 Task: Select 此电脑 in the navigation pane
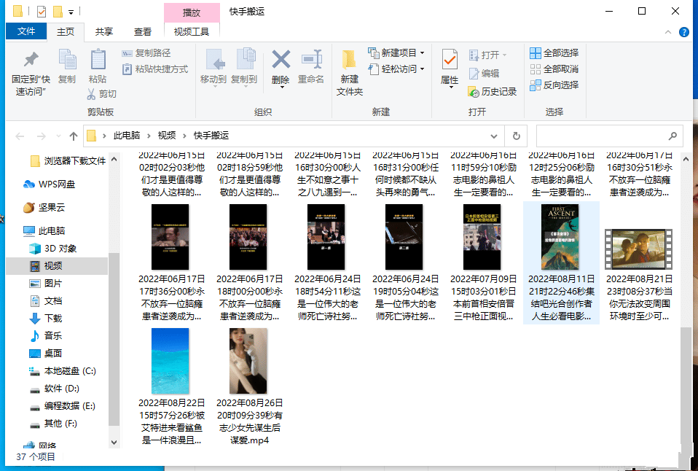click(x=44, y=230)
